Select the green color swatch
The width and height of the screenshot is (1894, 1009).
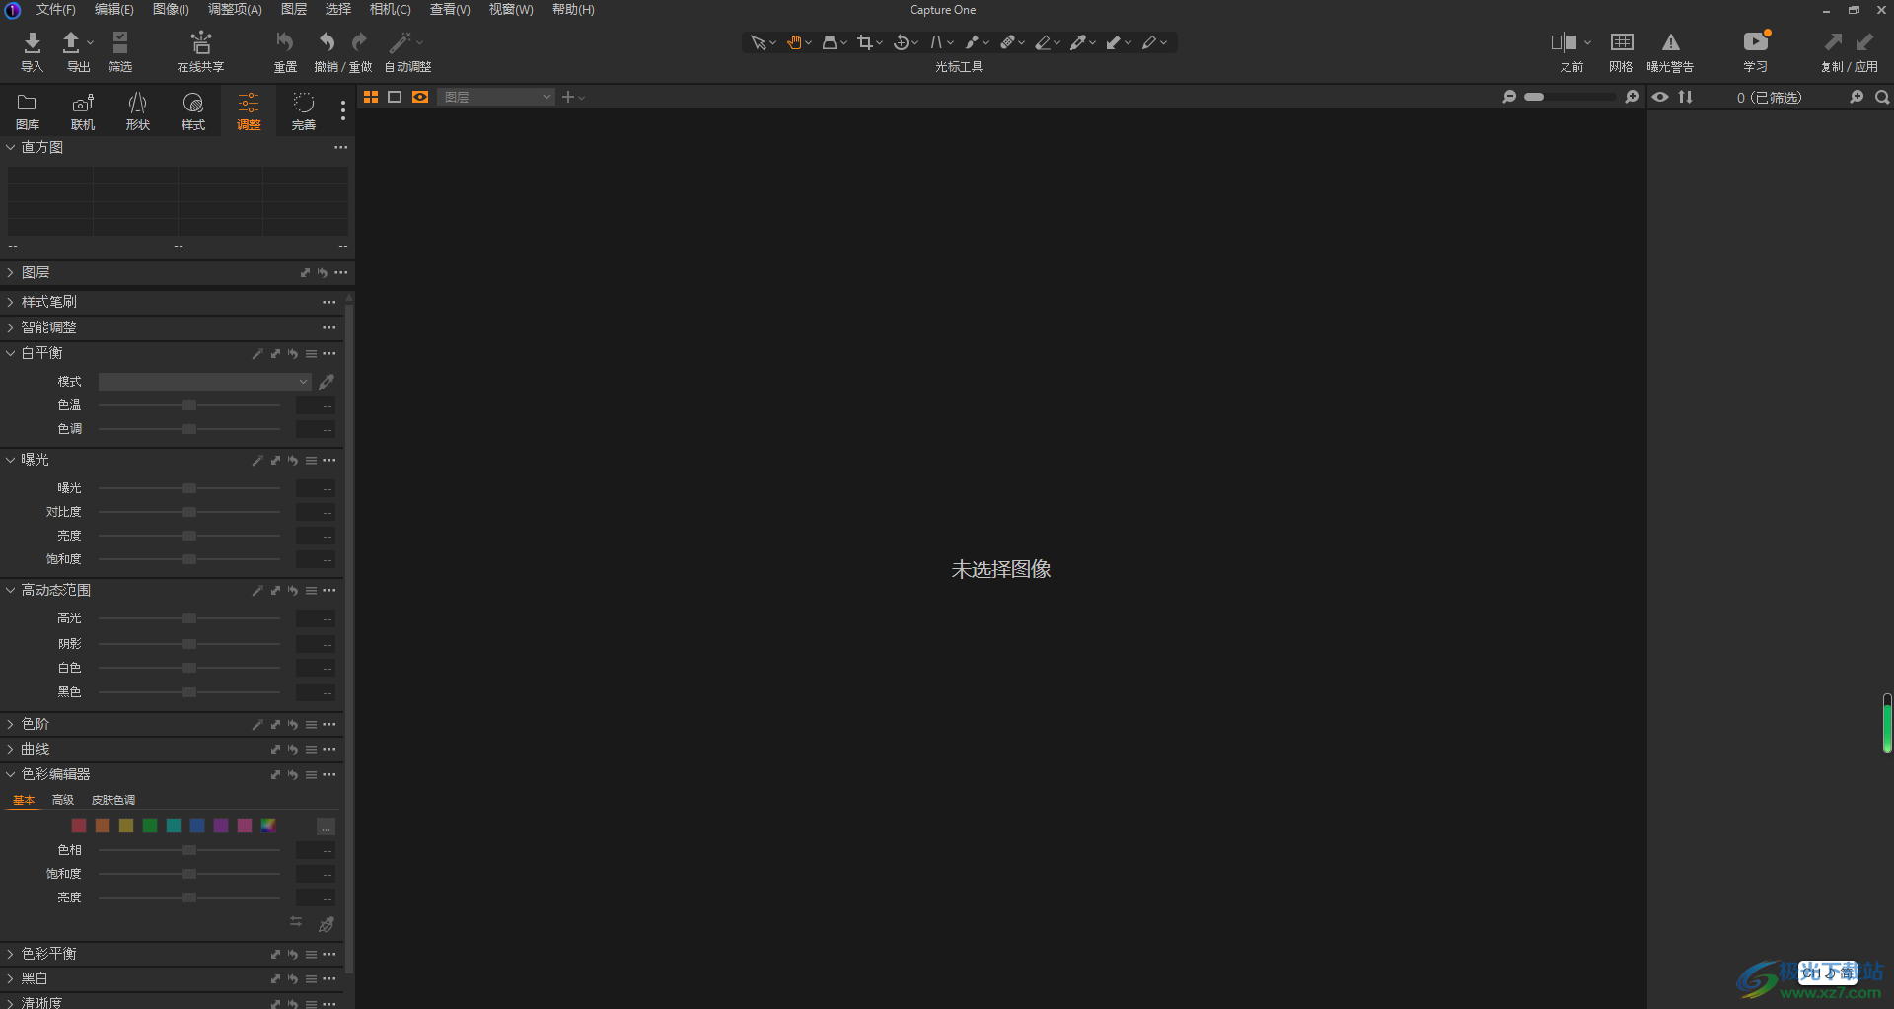150,826
